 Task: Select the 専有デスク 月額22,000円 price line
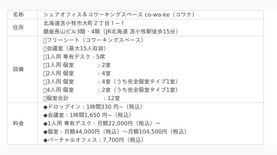(x=102, y=123)
